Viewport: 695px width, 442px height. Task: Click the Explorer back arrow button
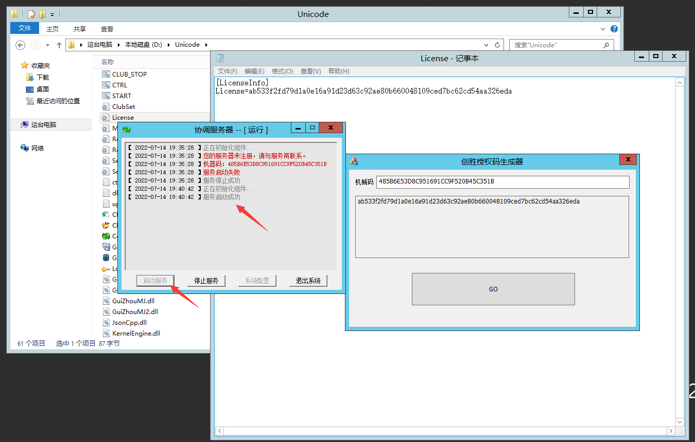click(21, 45)
